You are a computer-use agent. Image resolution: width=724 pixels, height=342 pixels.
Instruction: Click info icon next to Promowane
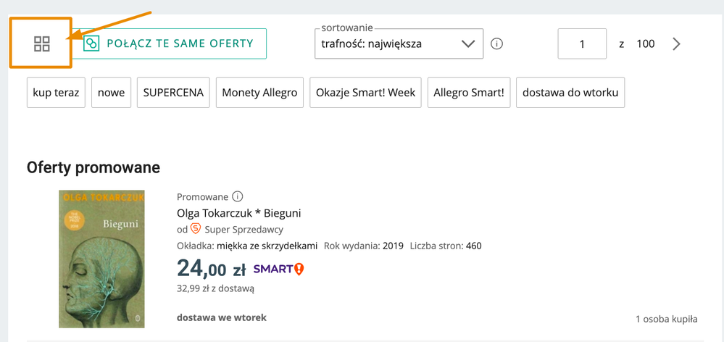(238, 196)
